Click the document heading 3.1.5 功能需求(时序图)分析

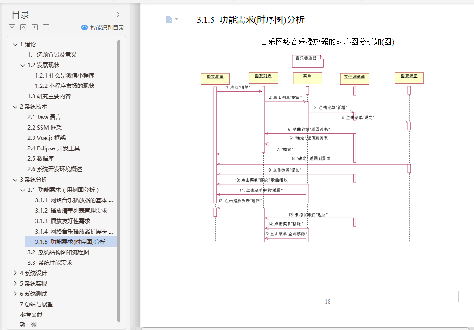click(251, 20)
